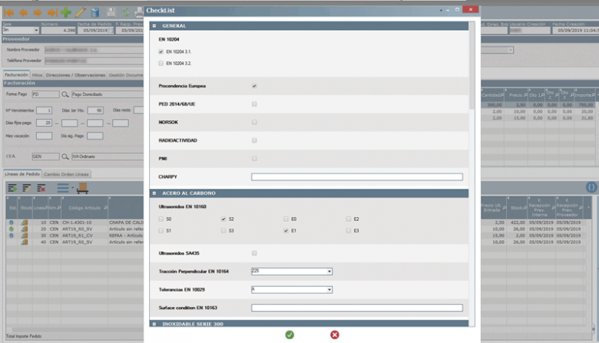Screen dimensions: 599x343
Task: Open Tolerancias EN 10029 dropdown
Action: click(329, 289)
